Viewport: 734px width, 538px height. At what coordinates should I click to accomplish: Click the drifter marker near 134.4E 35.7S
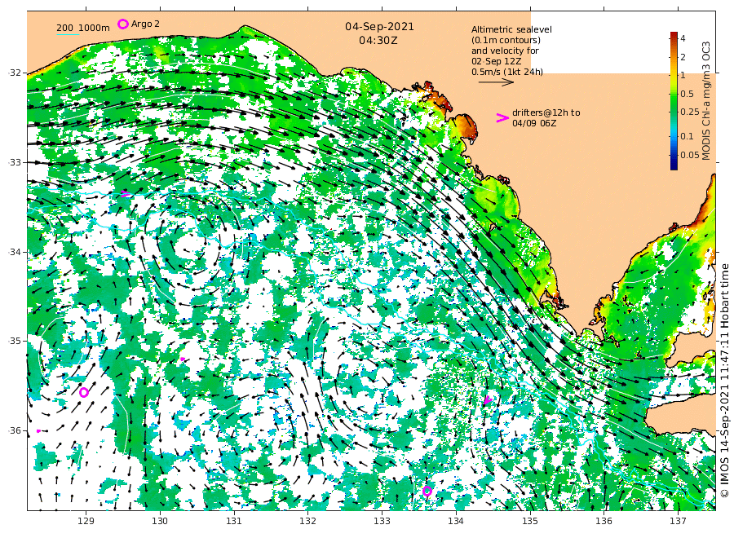click(x=488, y=400)
